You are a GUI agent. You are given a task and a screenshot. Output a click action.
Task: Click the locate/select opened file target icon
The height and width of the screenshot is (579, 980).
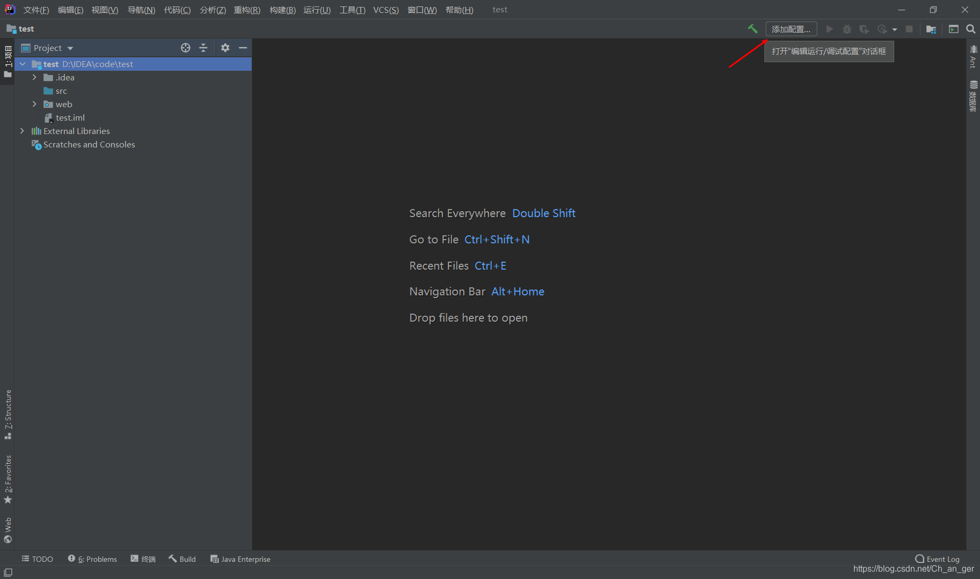point(186,48)
